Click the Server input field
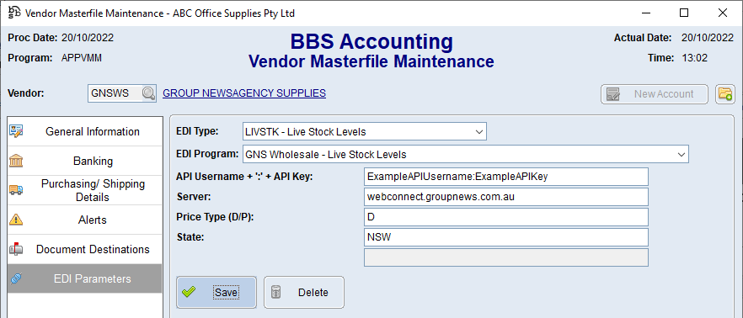 pyautogui.click(x=505, y=197)
